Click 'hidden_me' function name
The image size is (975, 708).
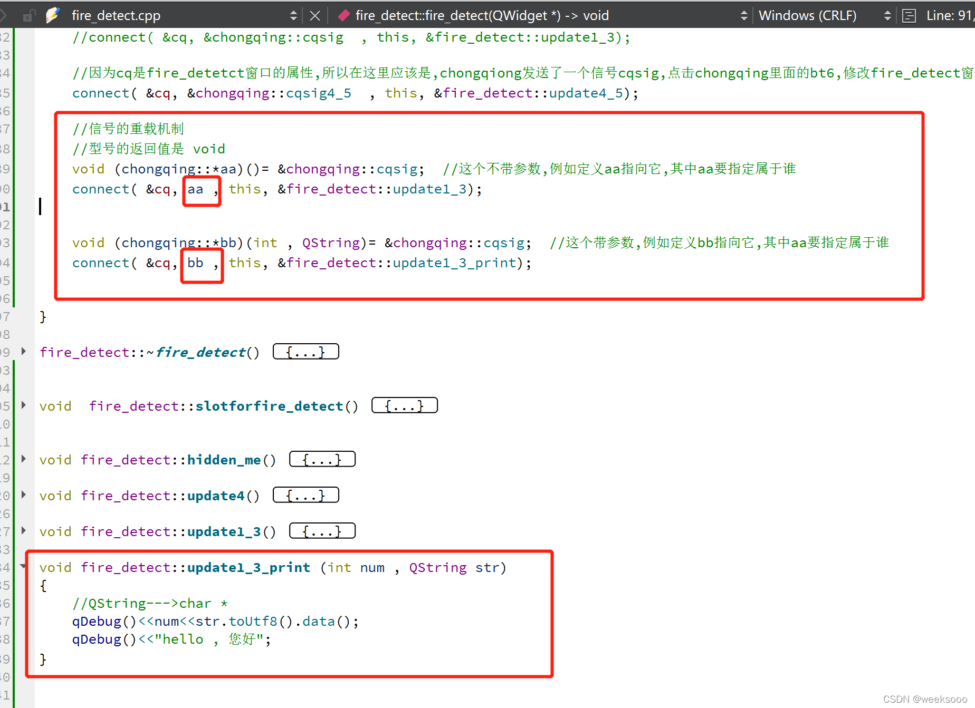pyautogui.click(x=224, y=460)
